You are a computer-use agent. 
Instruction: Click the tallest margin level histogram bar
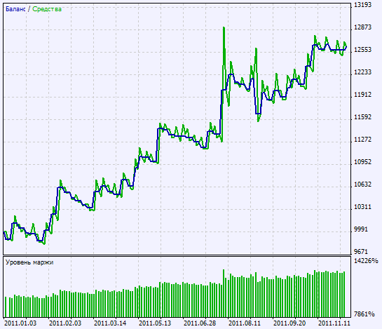point(224,293)
